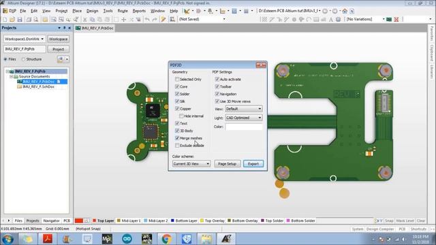Uncheck the Silk geometry checkbox
The width and height of the screenshot is (436, 245).
pos(177,101)
